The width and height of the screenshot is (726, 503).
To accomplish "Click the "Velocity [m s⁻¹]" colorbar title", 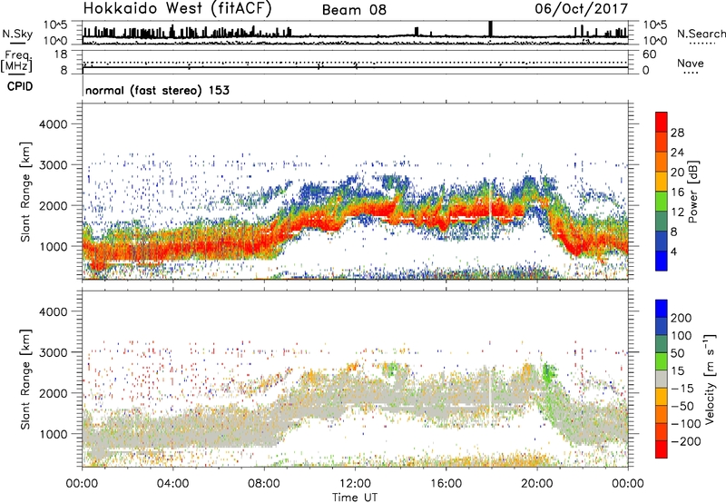I will (710, 379).
